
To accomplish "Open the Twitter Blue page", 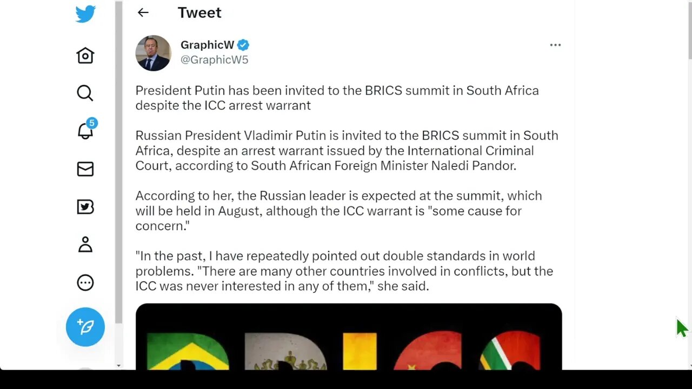I will tap(85, 207).
